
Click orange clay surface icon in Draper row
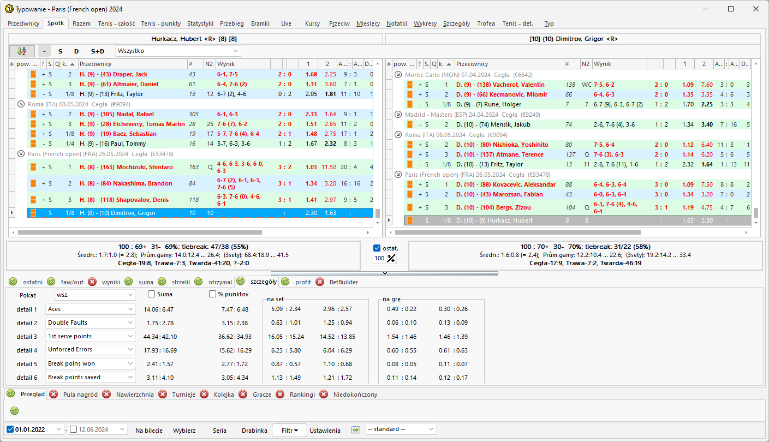[33, 74]
